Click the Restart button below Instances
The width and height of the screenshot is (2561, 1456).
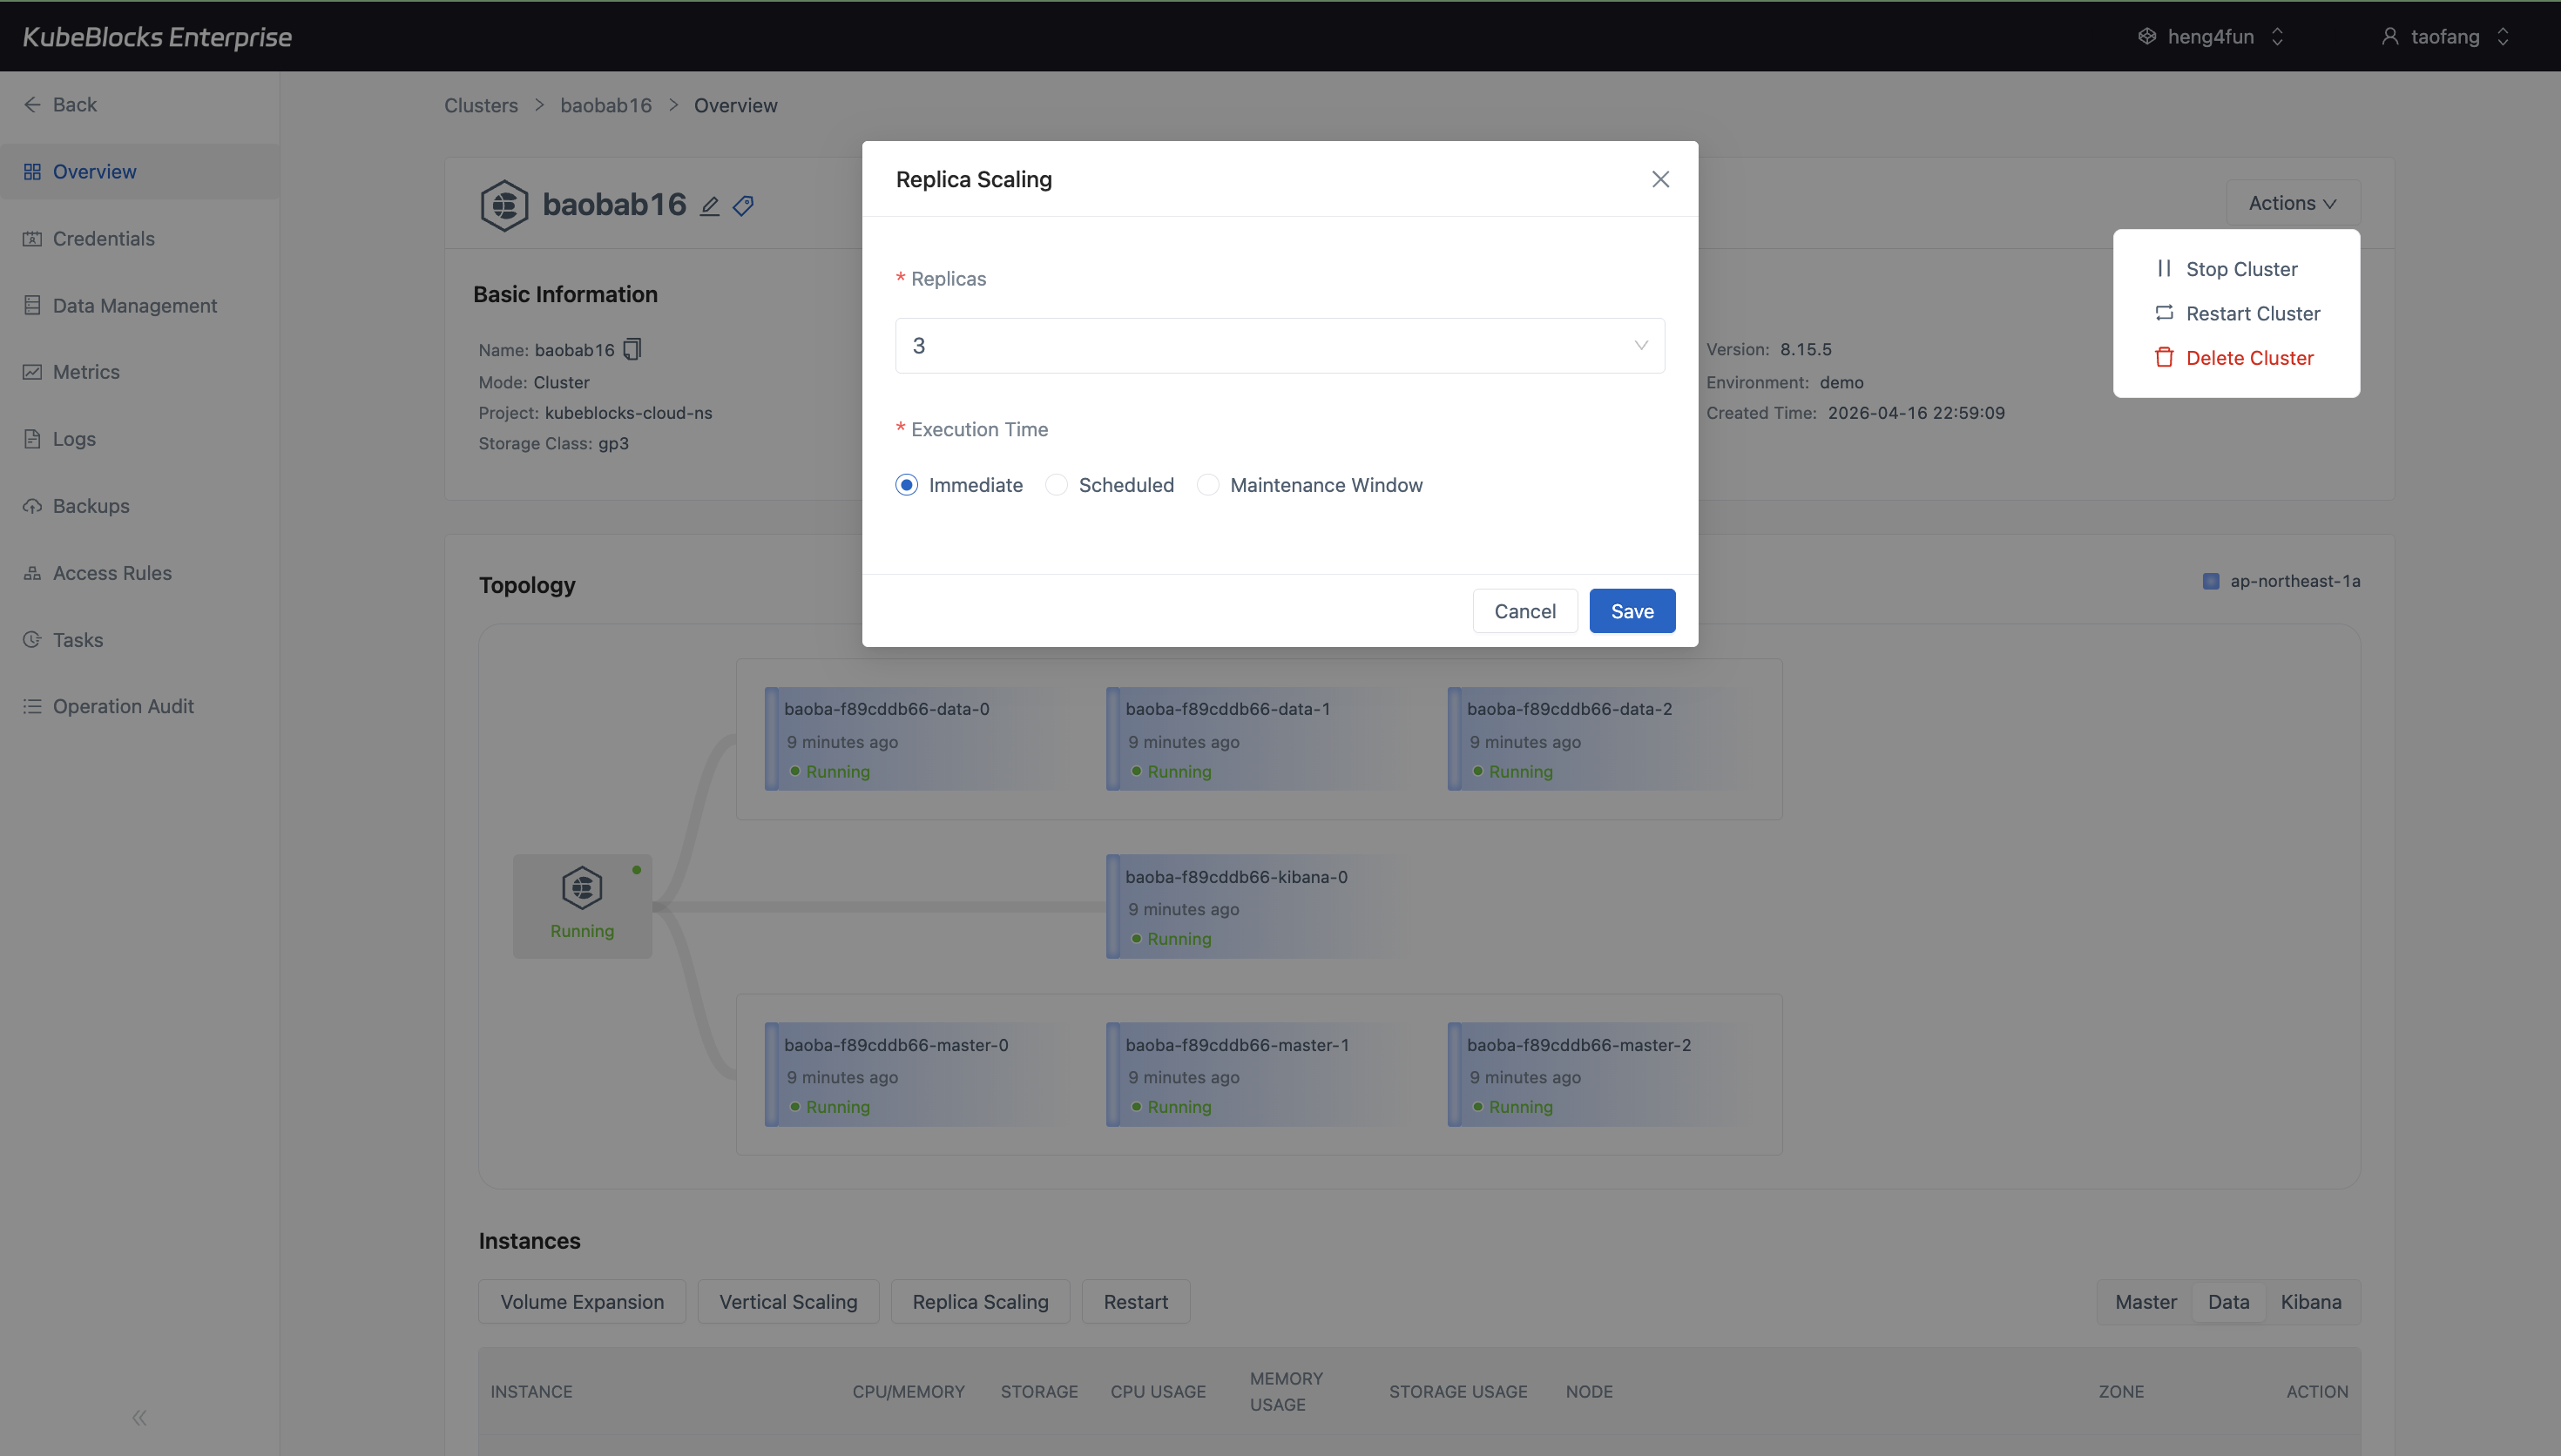click(x=1135, y=1302)
